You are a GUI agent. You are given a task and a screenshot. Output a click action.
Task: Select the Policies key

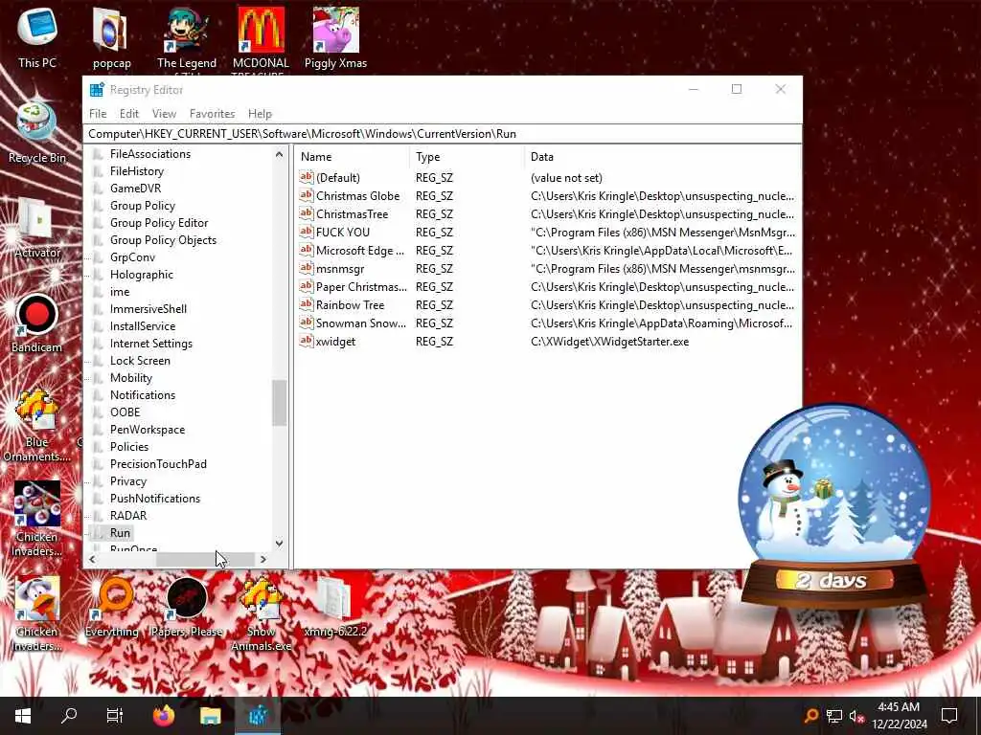129,447
